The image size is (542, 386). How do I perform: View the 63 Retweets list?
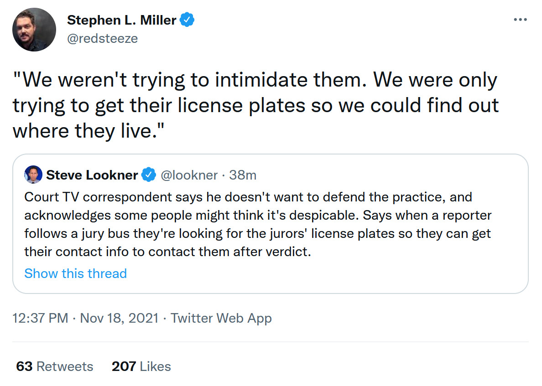point(55,366)
